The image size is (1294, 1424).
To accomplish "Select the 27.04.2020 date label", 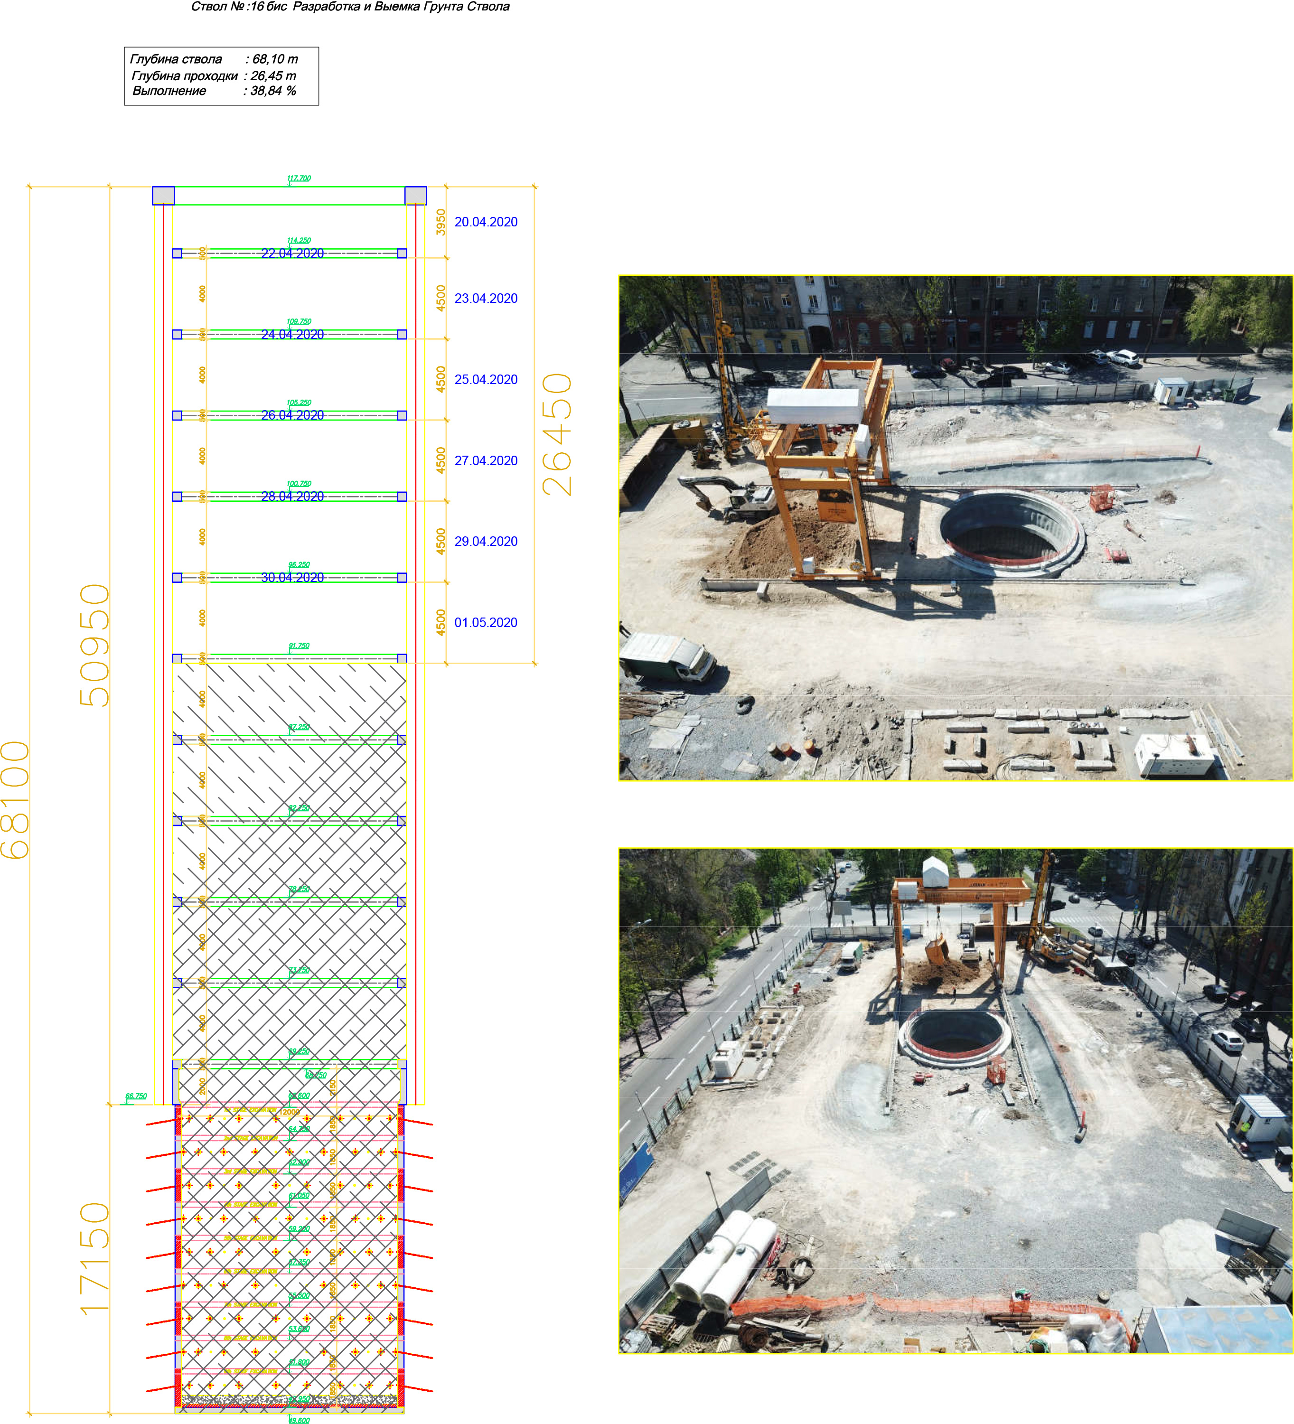I will point(485,460).
